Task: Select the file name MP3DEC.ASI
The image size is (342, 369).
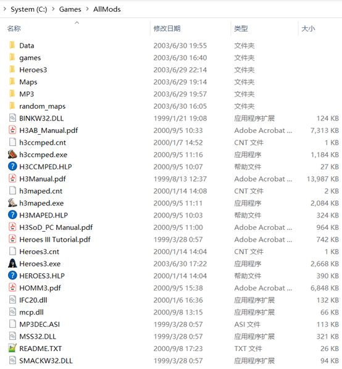Action: click(40, 324)
